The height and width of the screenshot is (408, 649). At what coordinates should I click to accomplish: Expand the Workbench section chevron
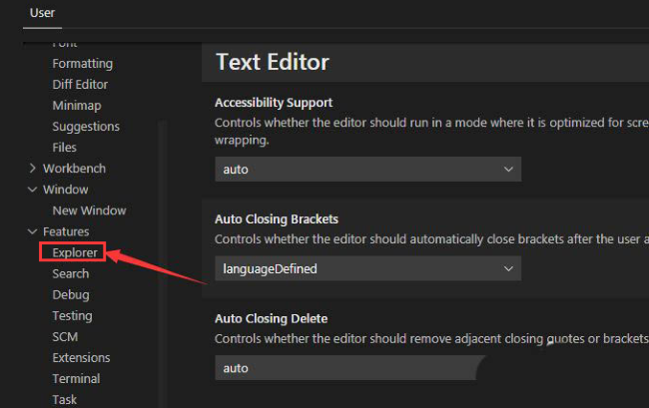[33, 169]
